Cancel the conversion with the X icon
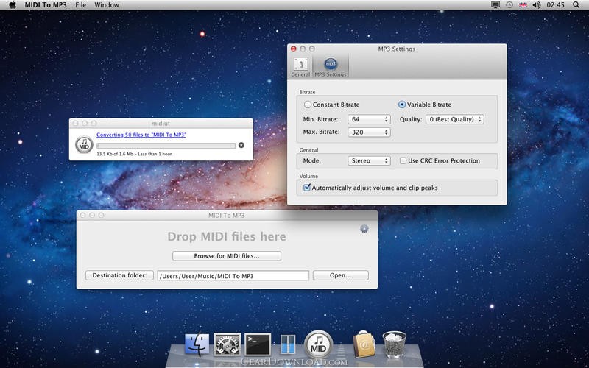The image size is (589, 368). 241,145
